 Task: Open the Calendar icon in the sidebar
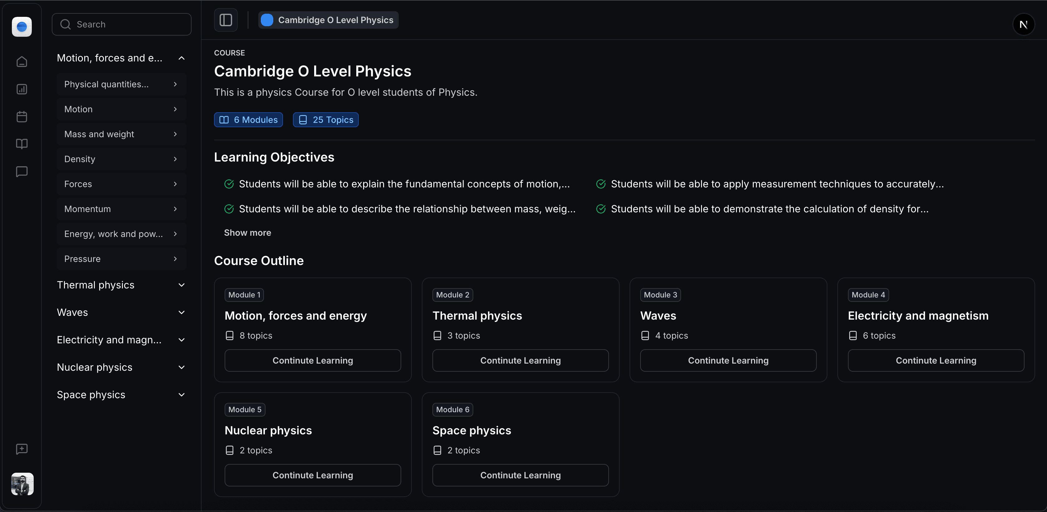point(22,117)
